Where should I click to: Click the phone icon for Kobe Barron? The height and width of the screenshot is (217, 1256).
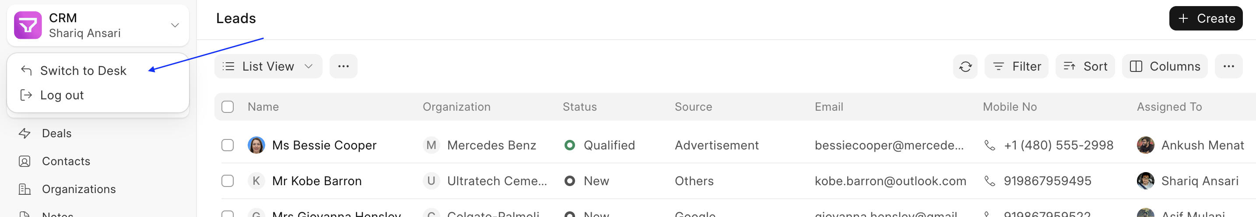(x=989, y=181)
